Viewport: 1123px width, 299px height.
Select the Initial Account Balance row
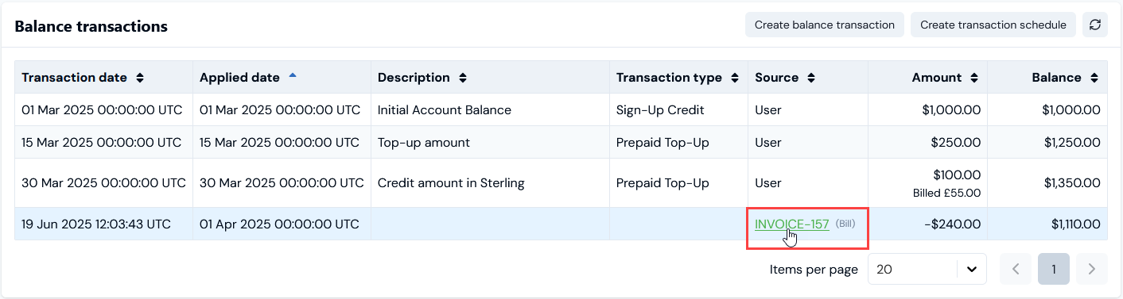tap(561, 110)
